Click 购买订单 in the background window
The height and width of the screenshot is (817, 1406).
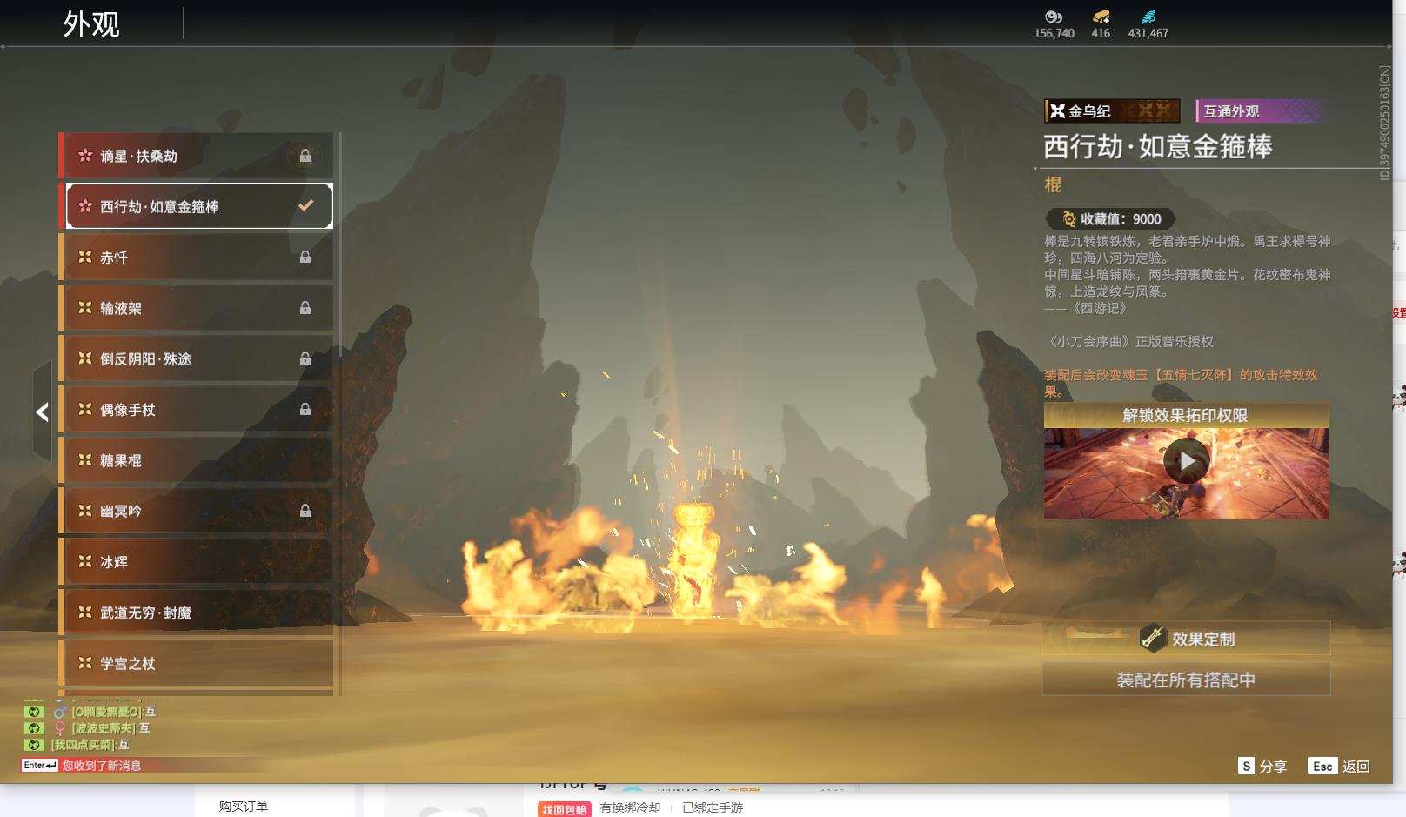point(244,807)
